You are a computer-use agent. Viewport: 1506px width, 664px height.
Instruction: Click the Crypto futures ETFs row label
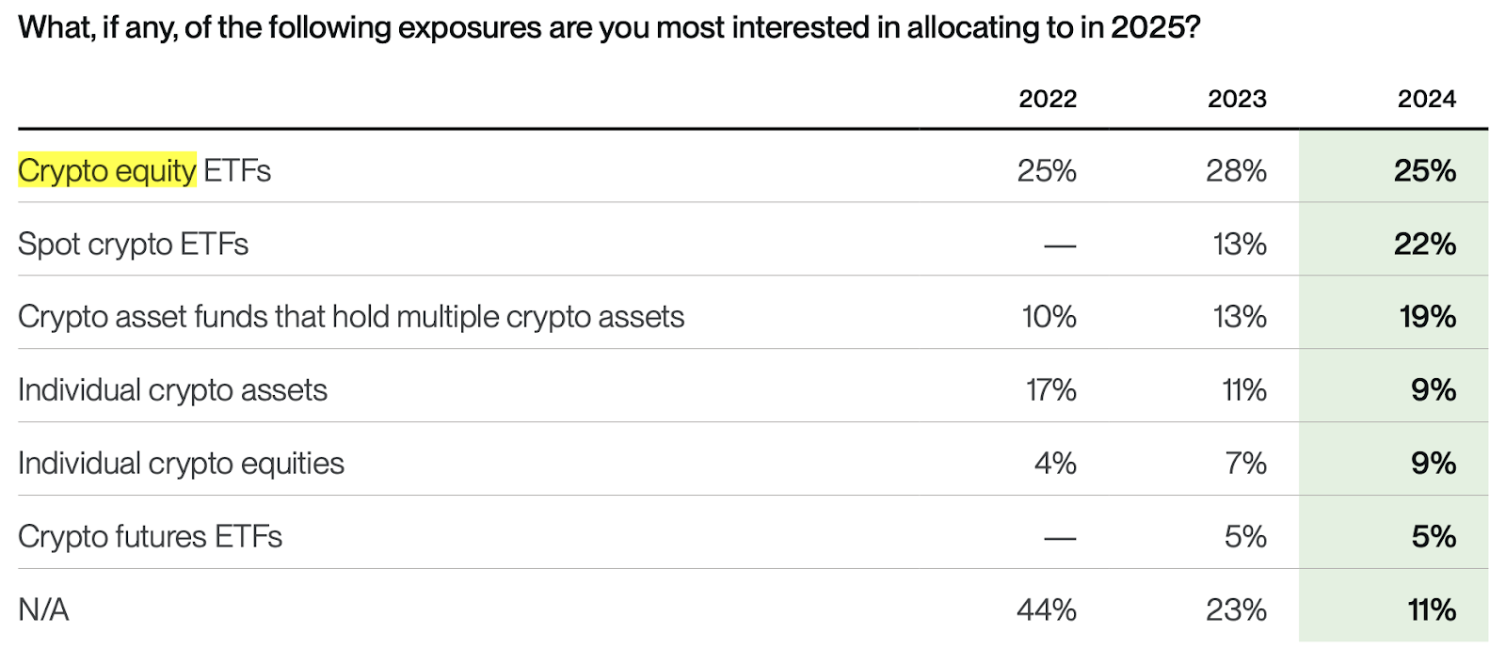pyautogui.click(x=150, y=537)
